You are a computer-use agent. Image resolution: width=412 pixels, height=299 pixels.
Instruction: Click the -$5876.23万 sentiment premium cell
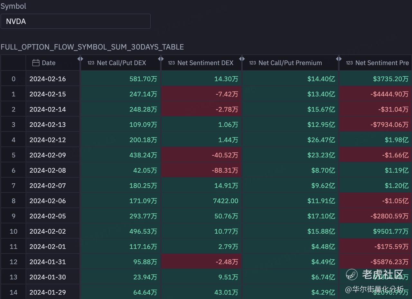[x=376, y=262]
